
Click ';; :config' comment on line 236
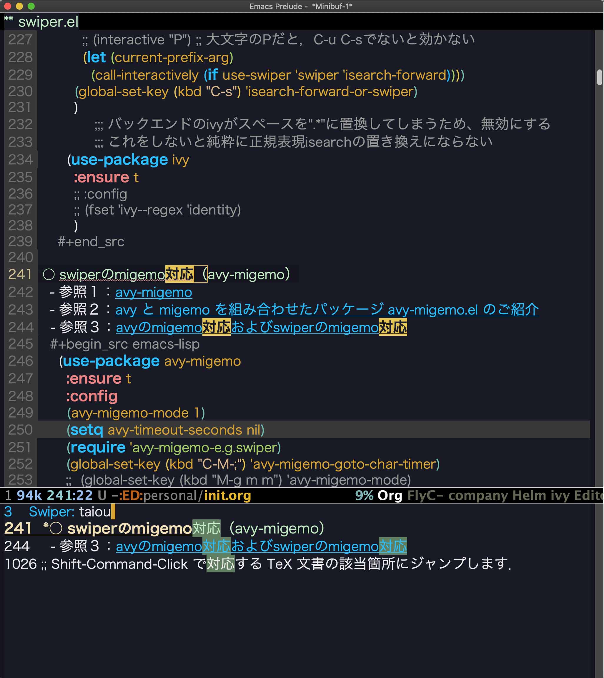pyautogui.click(x=101, y=194)
